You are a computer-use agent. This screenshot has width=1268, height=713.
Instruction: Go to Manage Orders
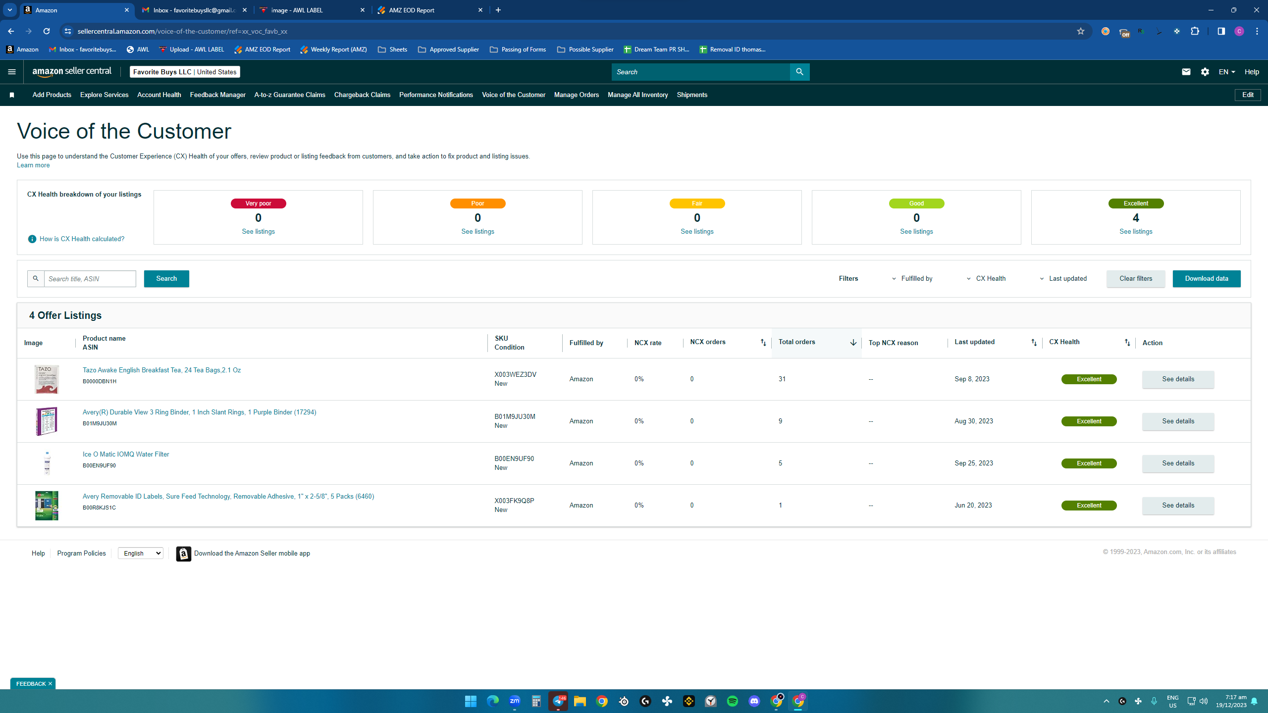pyautogui.click(x=577, y=95)
